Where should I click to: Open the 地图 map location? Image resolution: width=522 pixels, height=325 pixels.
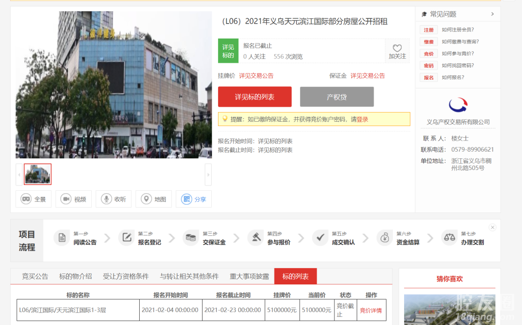point(154,199)
